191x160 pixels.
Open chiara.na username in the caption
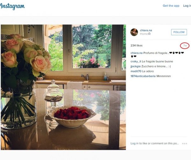pyautogui.click(x=137, y=53)
